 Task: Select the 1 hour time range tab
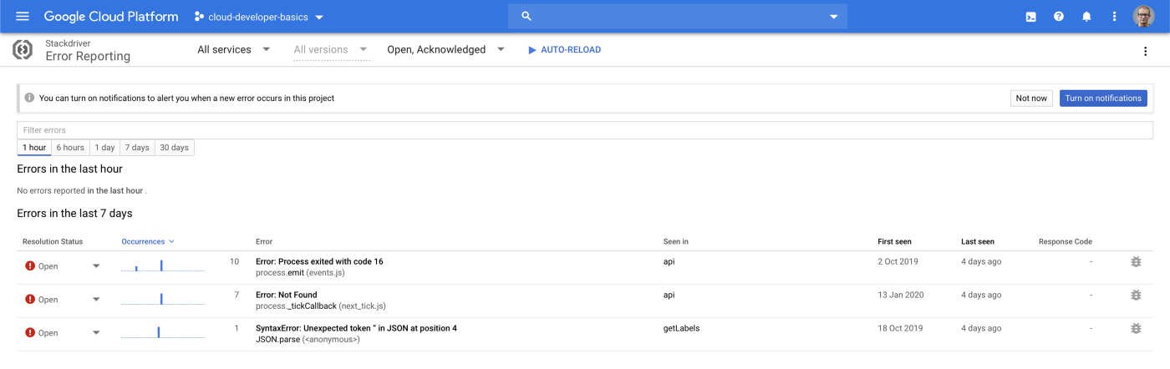coord(34,148)
